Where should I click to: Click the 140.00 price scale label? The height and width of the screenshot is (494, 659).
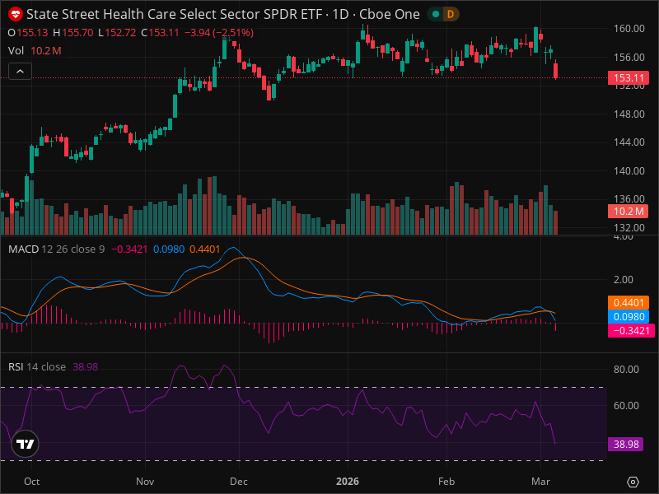tap(629, 170)
